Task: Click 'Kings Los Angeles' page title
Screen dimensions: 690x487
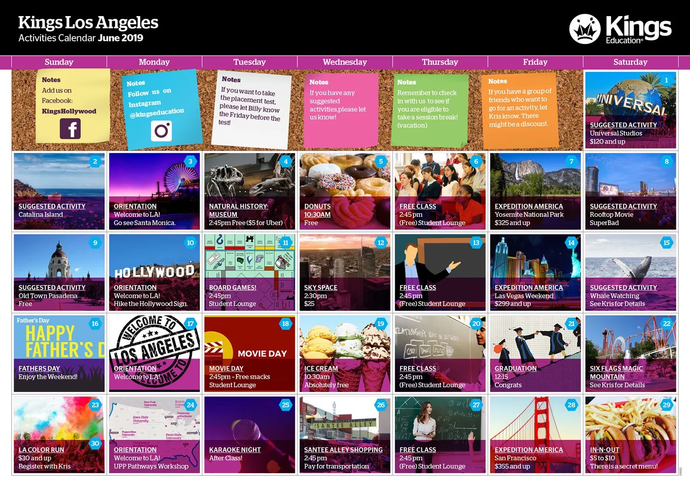Action: tap(88, 23)
